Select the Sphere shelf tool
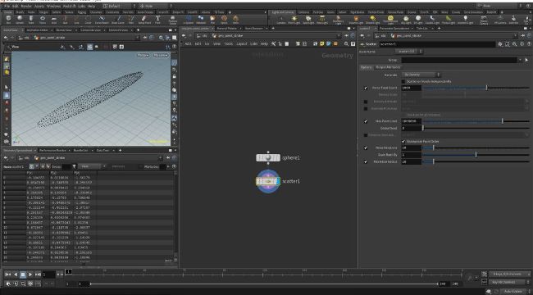Screen dimensions: 533x295 point(20,20)
